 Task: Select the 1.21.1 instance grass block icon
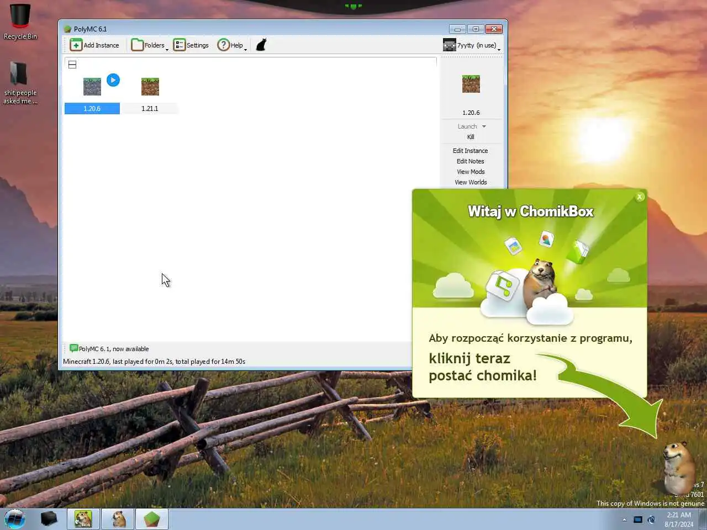pos(150,87)
